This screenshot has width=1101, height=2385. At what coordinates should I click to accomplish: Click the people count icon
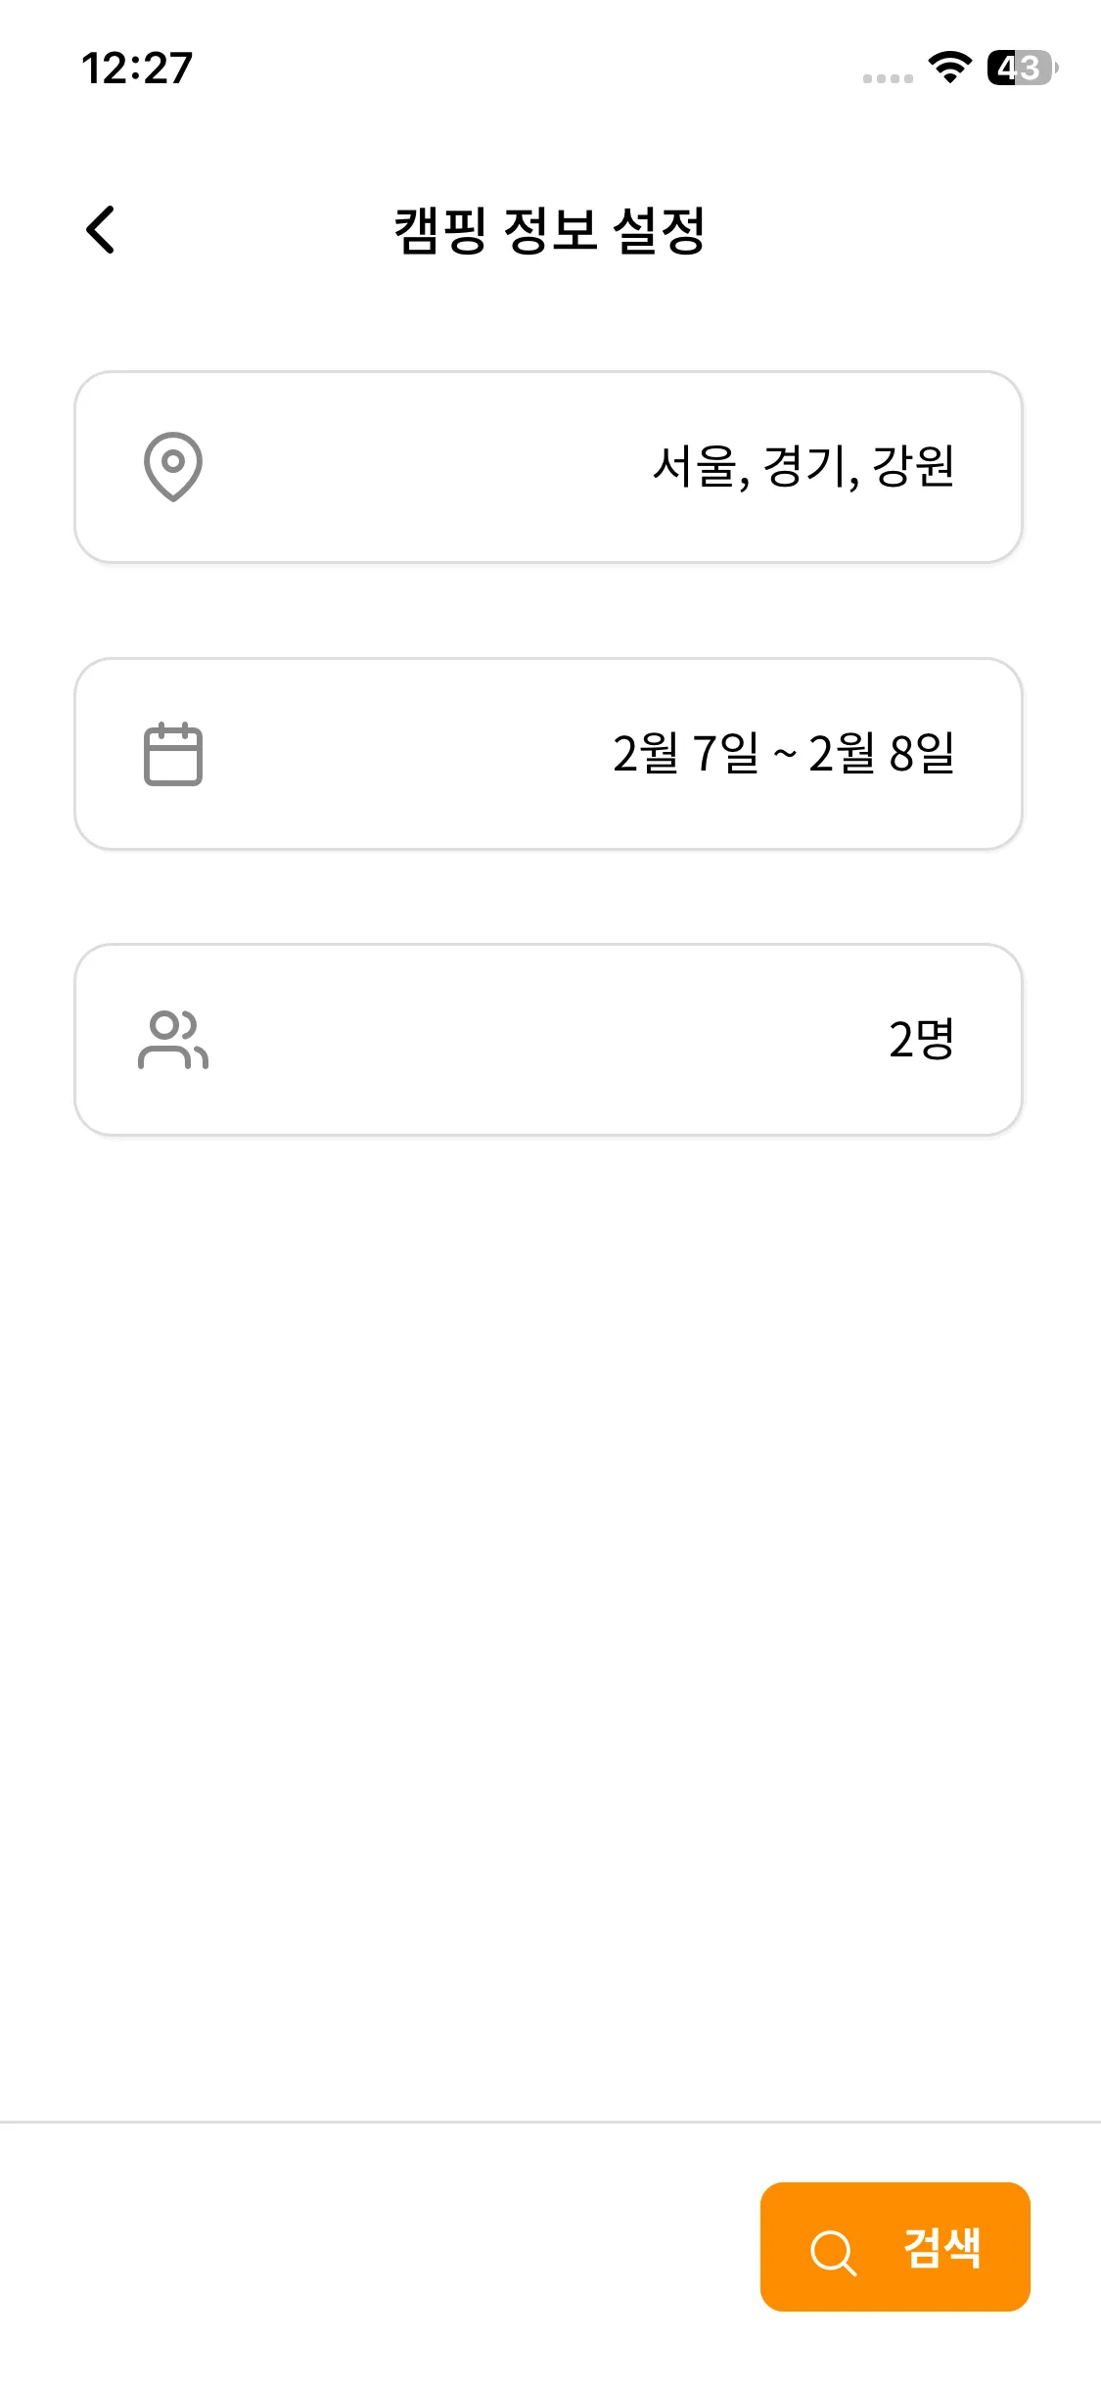pos(173,1040)
